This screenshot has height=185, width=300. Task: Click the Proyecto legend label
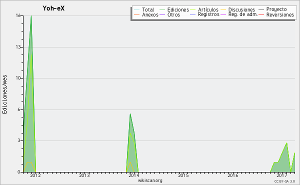pyautogui.click(x=276, y=9)
